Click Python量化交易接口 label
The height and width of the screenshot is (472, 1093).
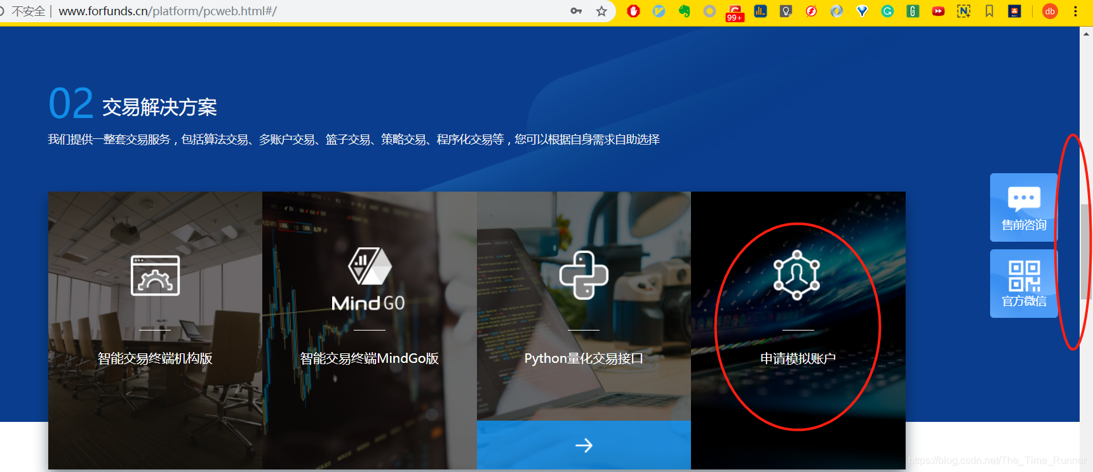[584, 358]
